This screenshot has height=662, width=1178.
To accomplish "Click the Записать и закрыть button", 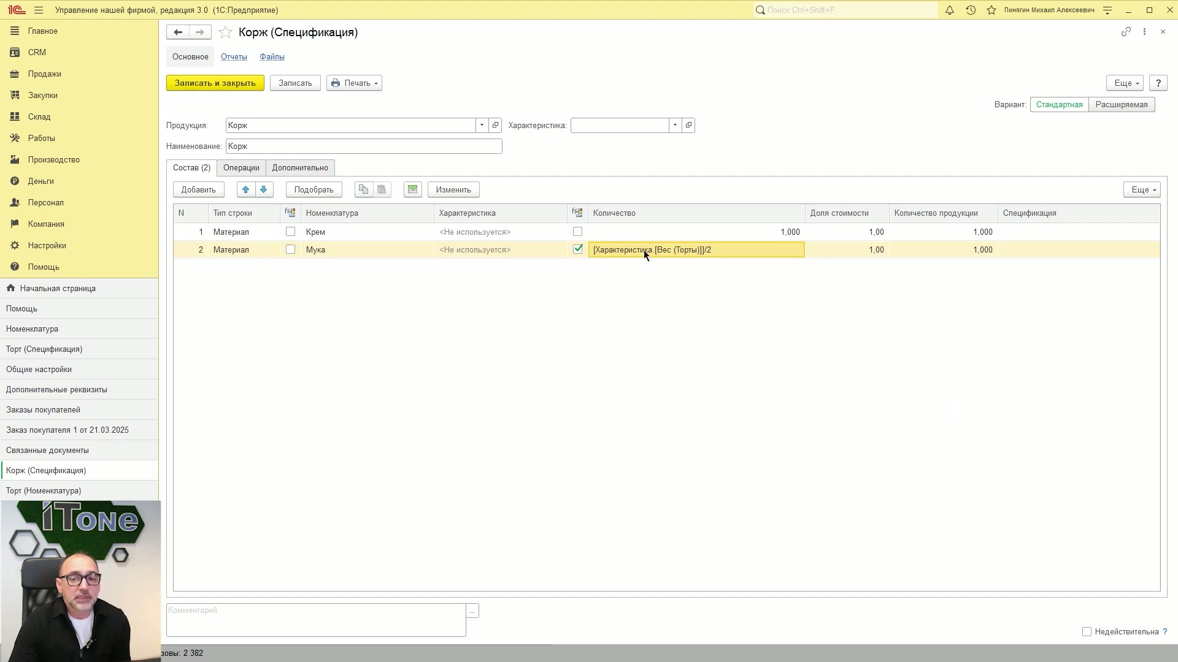I will pyautogui.click(x=215, y=83).
